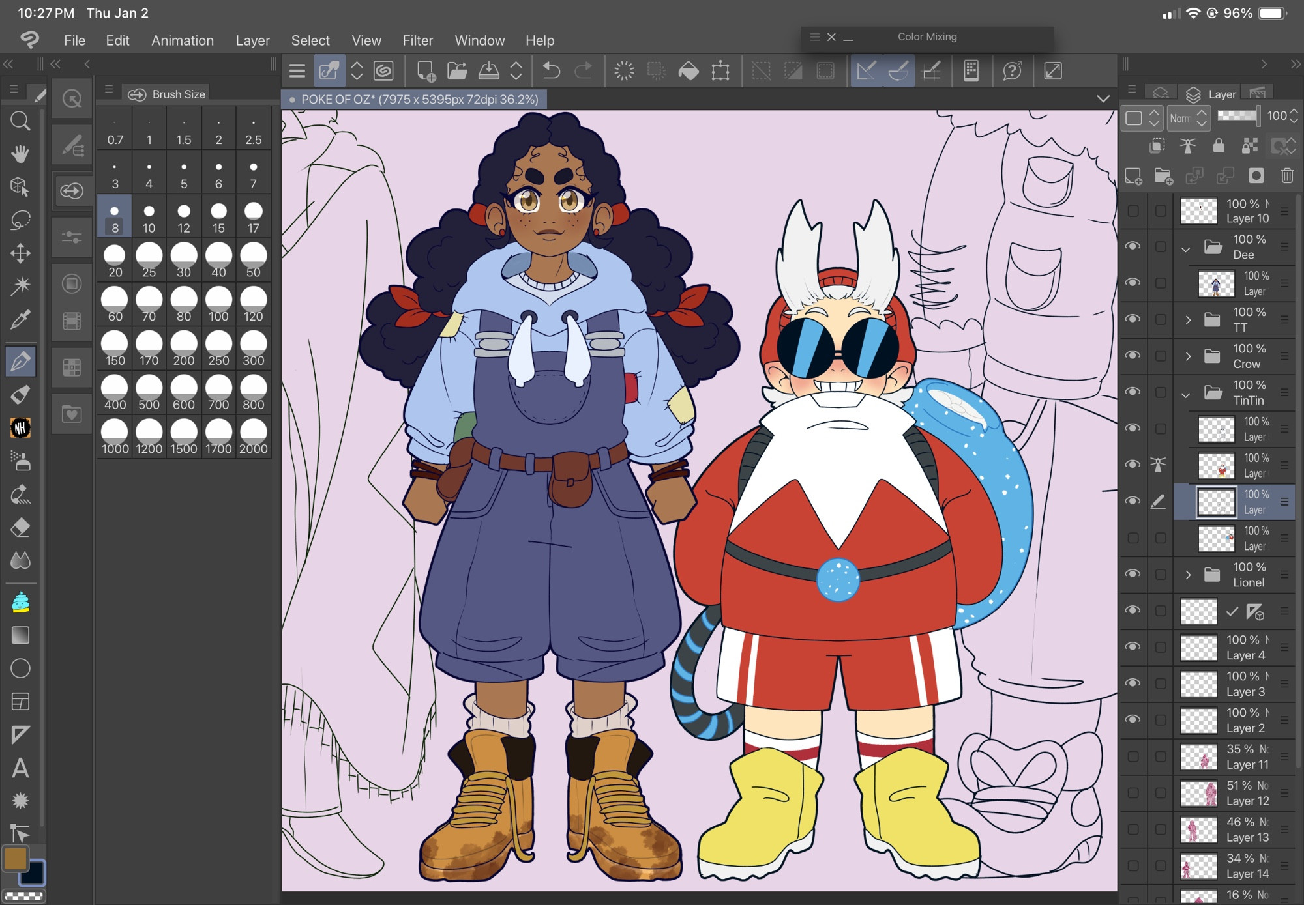Click the Redo arrow in command bar

tap(583, 70)
